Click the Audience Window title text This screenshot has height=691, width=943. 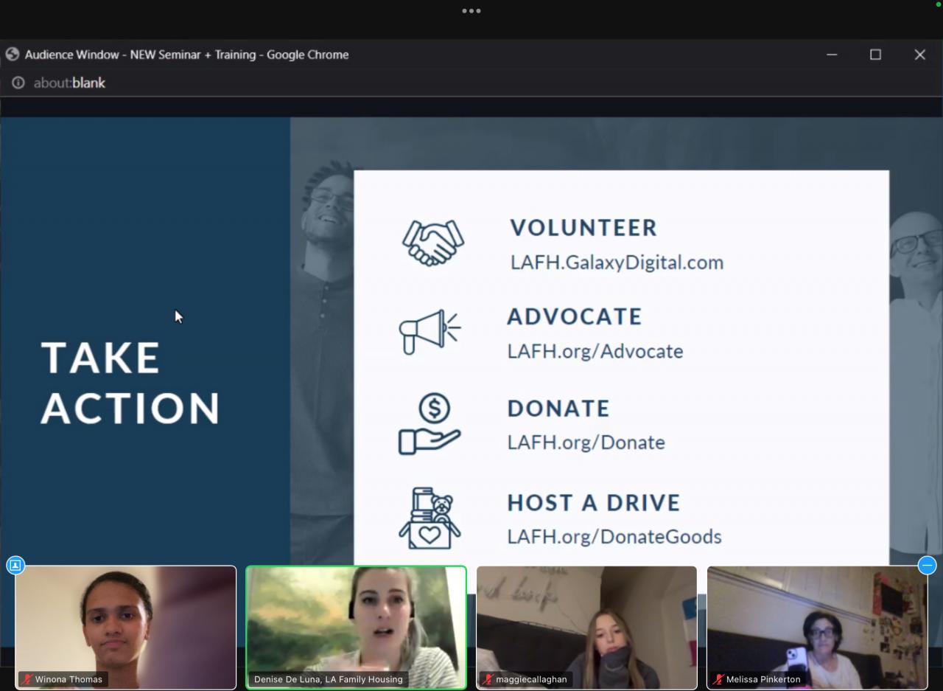coord(186,55)
